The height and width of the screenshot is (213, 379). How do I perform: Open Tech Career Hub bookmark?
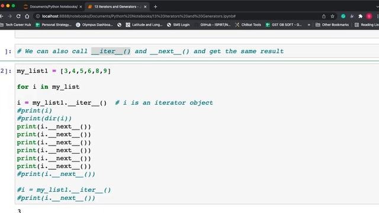click(16, 25)
